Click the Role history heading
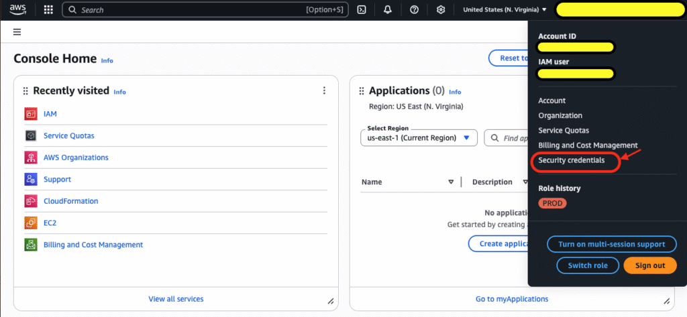This screenshot has width=687, height=317. [559, 188]
